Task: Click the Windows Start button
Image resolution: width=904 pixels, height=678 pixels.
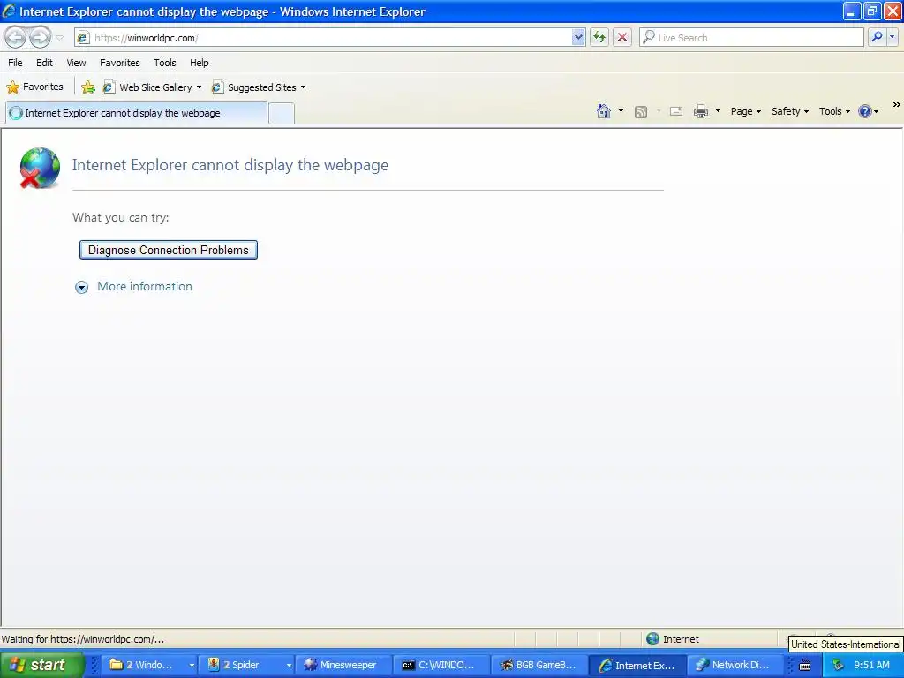Action: click(x=41, y=665)
